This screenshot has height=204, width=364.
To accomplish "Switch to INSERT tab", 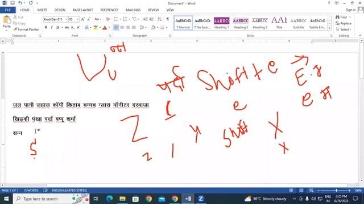I will (x=42, y=10).
